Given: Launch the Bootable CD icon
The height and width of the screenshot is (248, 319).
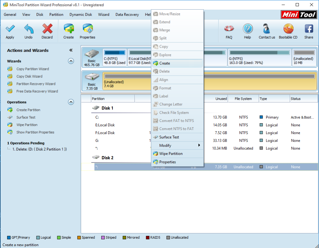Looking at the screenshot, I should (x=288, y=28).
